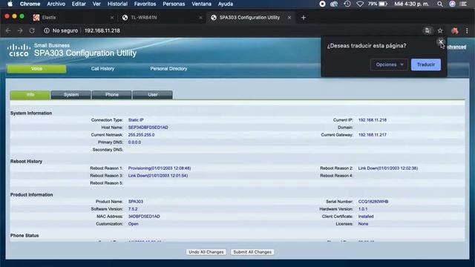The width and height of the screenshot is (475, 267).
Task: Open the Opciones dropdown in translate popup
Action: [389, 65]
